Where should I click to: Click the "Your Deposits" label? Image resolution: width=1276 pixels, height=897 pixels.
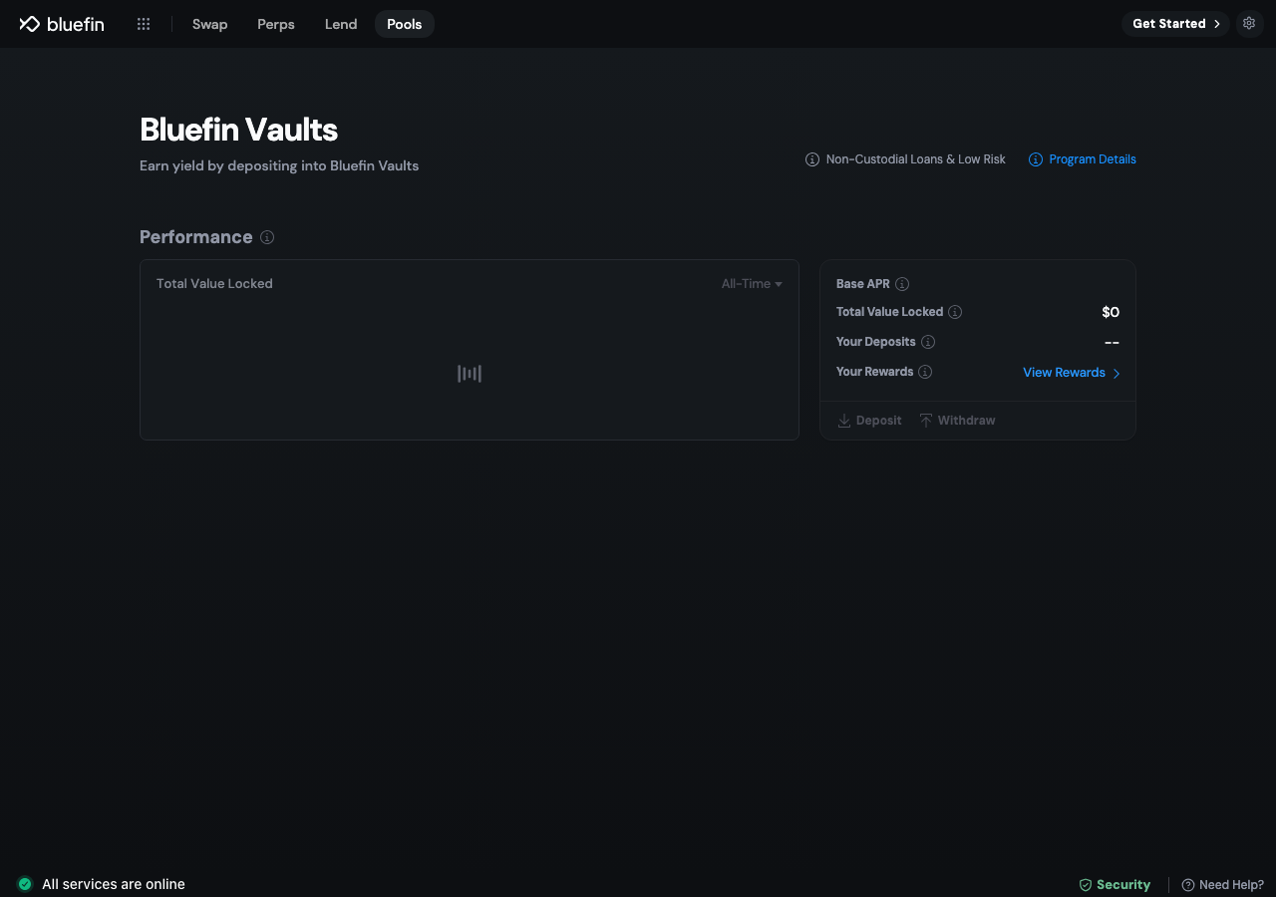[876, 342]
